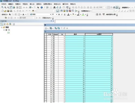Click the Shape column header
135x103 pixels.
(x=55, y=34)
